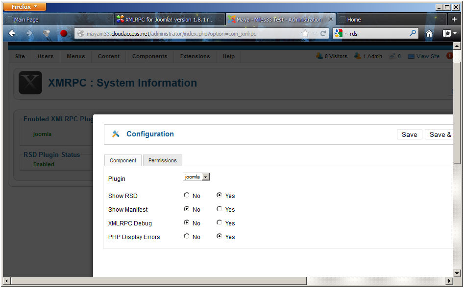Click the 0 Visitors status icon
Image resolution: width=464 pixels, height=288 pixels.
click(319, 56)
